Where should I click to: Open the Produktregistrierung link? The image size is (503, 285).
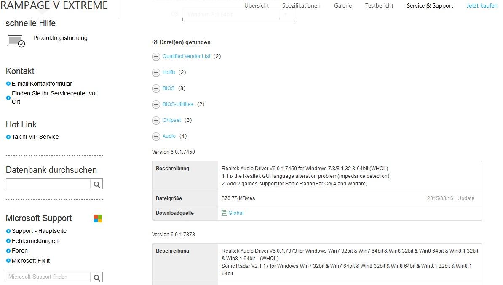click(60, 38)
